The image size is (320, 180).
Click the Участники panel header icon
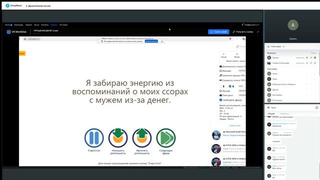click(268, 46)
